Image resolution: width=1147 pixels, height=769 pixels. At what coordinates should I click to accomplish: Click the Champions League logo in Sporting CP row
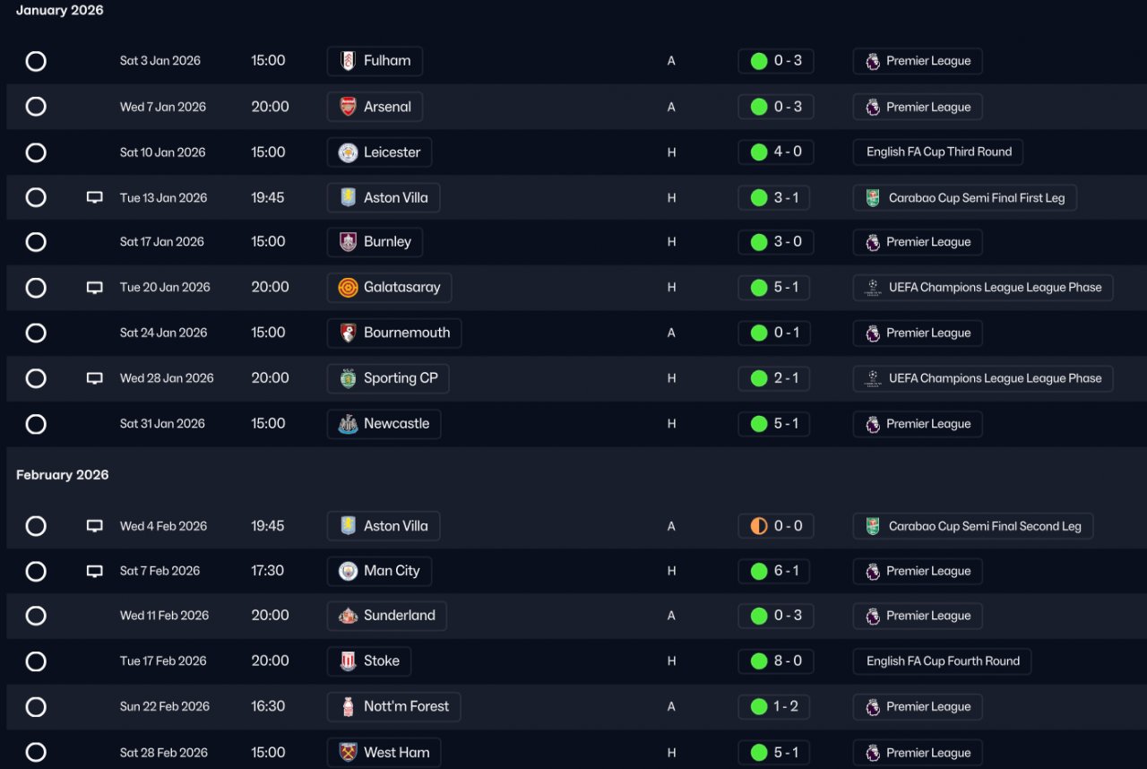[873, 378]
